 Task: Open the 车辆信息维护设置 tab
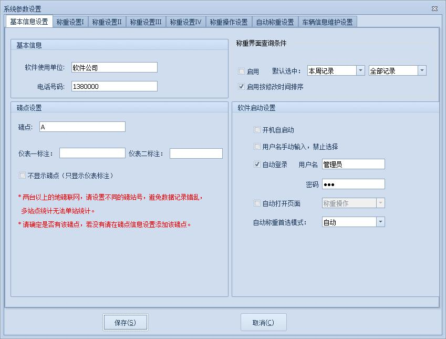[x=327, y=22]
